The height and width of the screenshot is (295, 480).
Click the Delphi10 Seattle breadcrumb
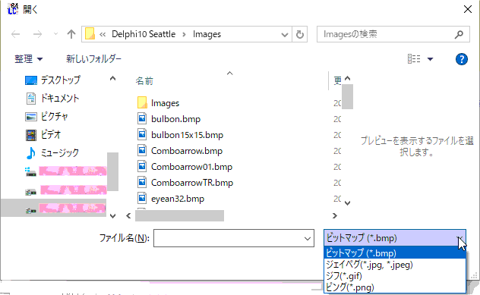[x=144, y=34]
